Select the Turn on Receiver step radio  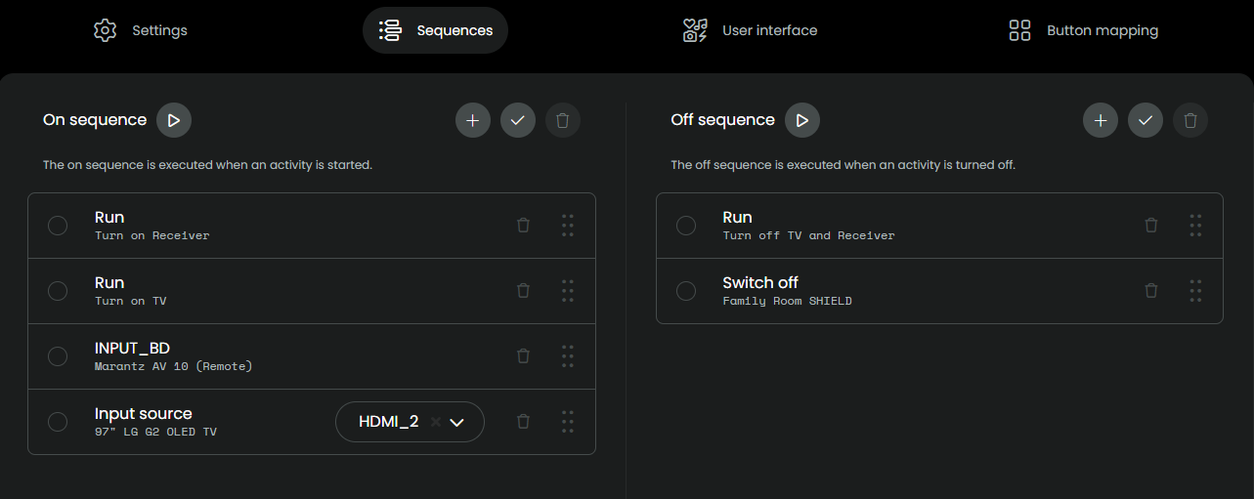click(58, 226)
